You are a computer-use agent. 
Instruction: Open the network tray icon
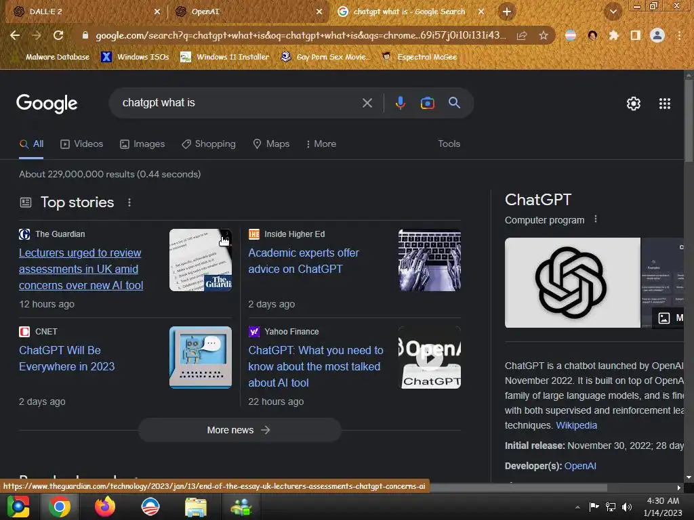pos(611,507)
